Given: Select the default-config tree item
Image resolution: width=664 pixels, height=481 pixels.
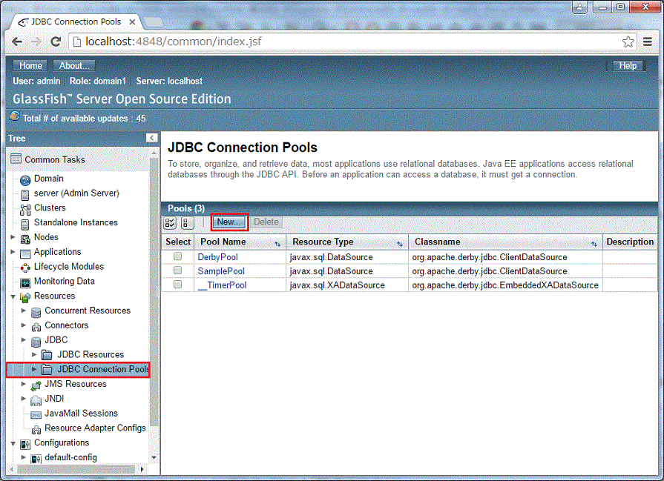Looking at the screenshot, I should (x=70, y=457).
